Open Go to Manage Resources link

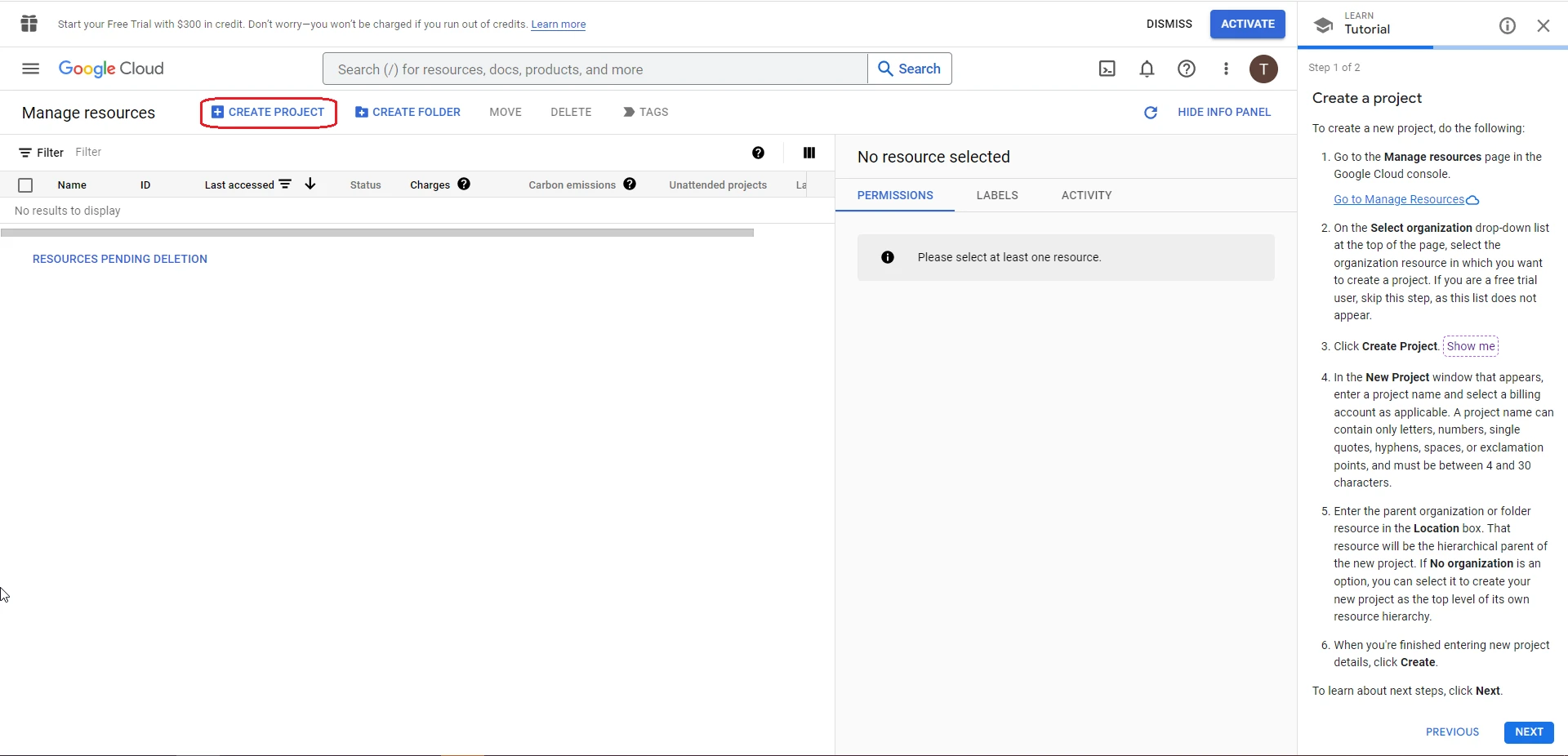pyautogui.click(x=1406, y=199)
